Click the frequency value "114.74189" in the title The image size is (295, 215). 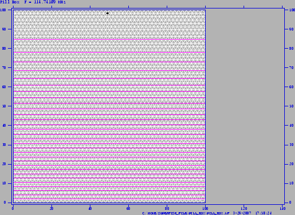pyautogui.click(x=45, y=2)
